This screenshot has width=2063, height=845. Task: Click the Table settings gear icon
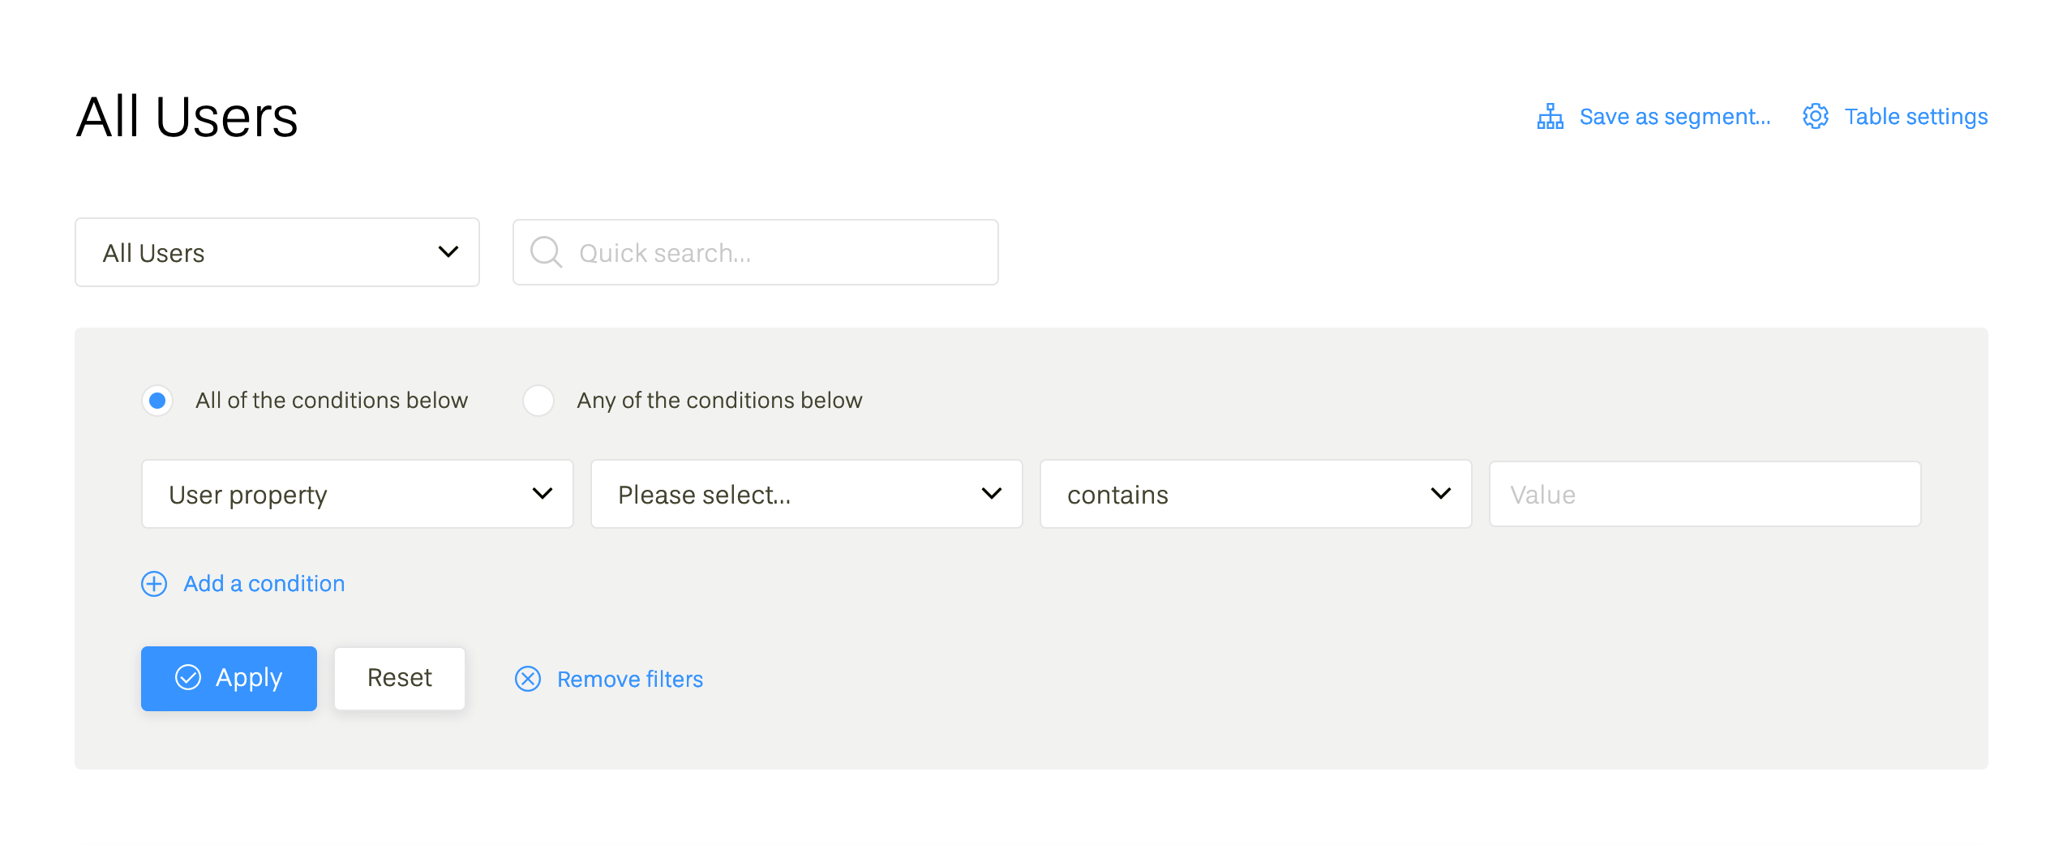coord(1815,117)
